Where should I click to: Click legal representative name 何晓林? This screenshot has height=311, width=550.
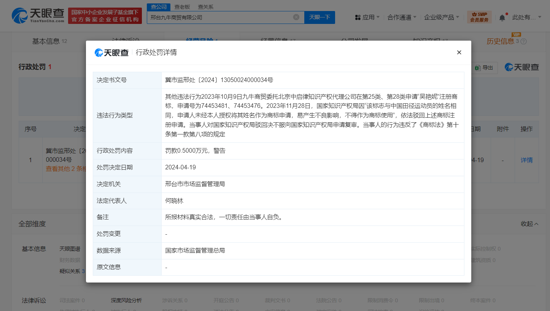pyautogui.click(x=174, y=200)
